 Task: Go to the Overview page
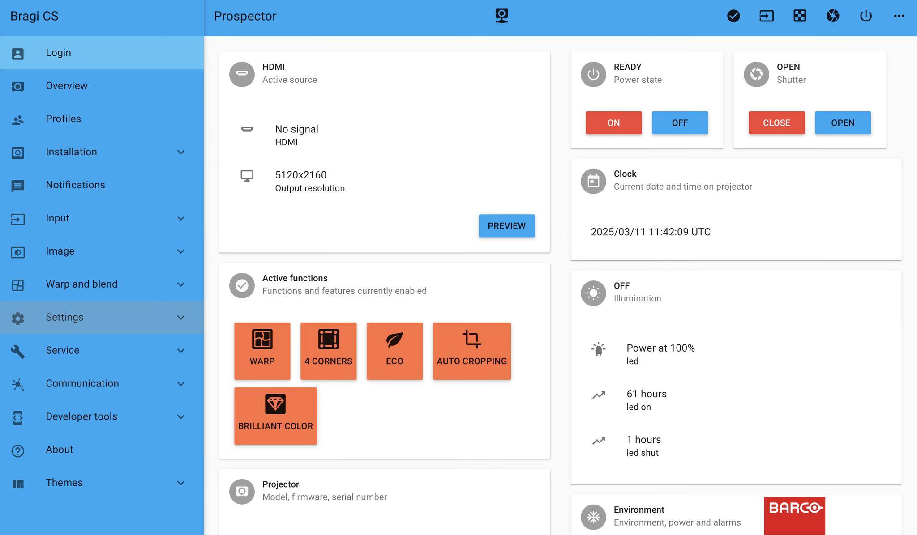pyautogui.click(x=102, y=86)
